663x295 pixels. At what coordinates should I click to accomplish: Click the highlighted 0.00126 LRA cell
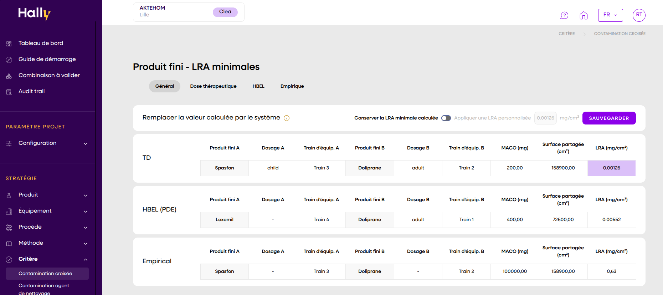point(612,168)
